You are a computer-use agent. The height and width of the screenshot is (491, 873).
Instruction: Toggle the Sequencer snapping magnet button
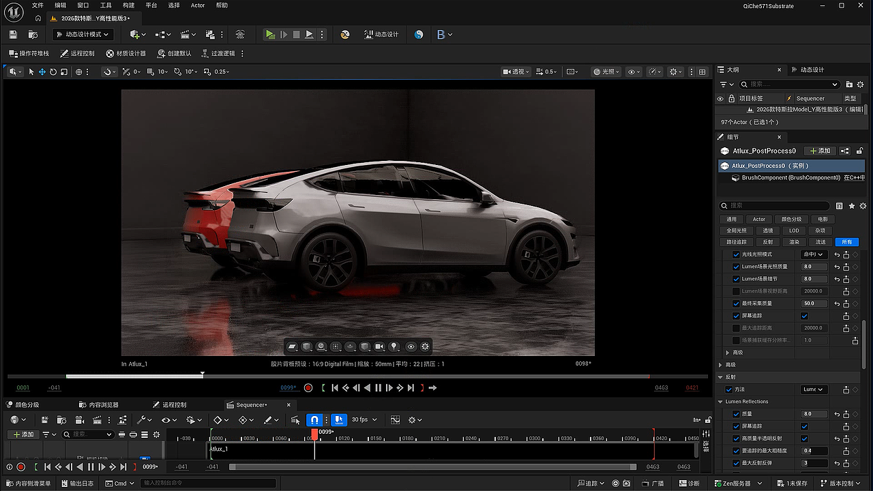pyautogui.click(x=314, y=419)
